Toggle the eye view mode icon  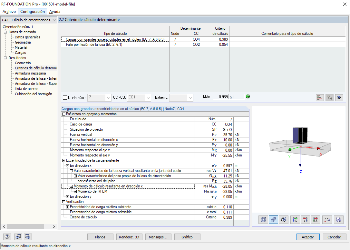tap(339, 98)
